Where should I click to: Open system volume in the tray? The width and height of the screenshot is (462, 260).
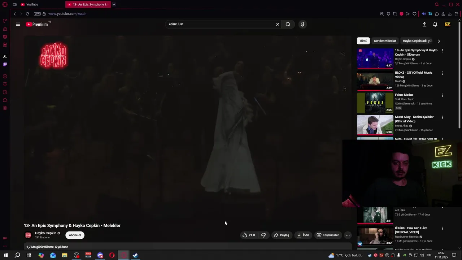pyautogui.click(x=422, y=255)
